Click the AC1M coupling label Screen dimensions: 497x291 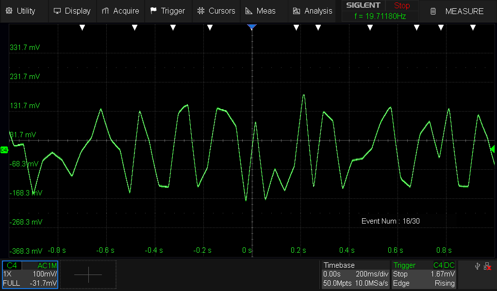[47, 265]
